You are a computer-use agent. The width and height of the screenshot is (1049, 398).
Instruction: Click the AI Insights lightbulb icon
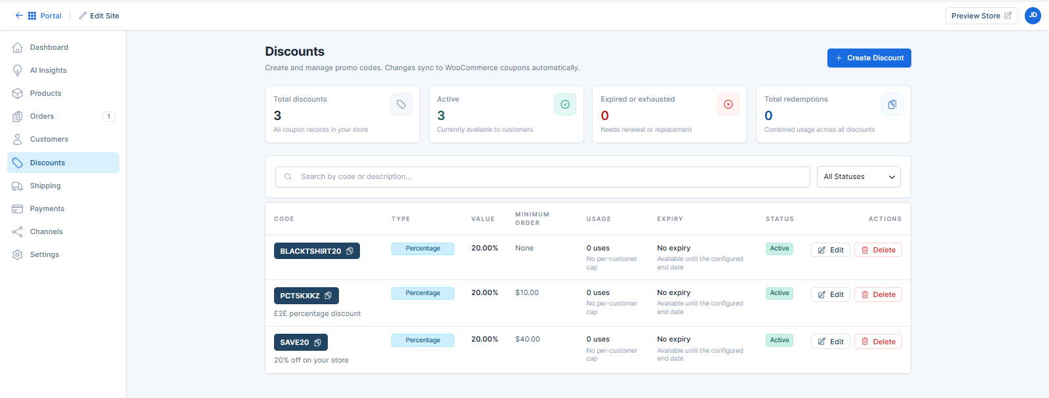pos(18,70)
